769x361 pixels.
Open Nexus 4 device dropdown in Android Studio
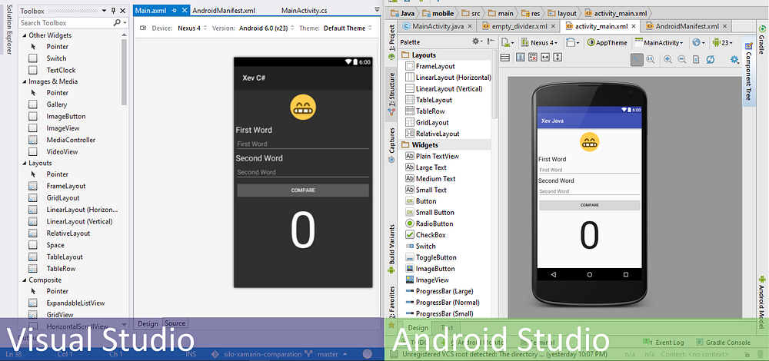(x=541, y=42)
